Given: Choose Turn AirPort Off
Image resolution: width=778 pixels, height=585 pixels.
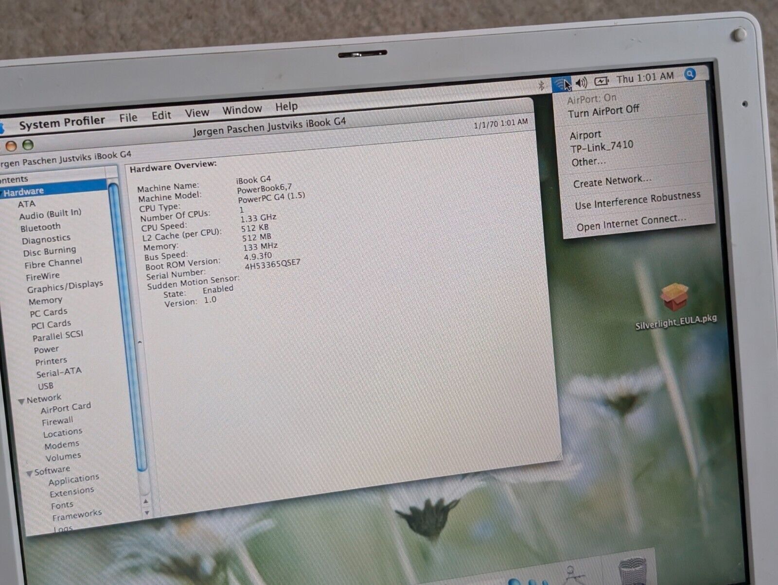Looking at the screenshot, I should coord(603,111).
